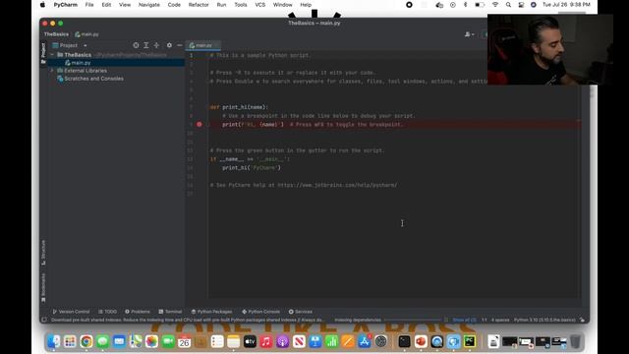This screenshot has height=354, width=629.
Task: Collapse TheBasics project folder
Action: point(52,55)
